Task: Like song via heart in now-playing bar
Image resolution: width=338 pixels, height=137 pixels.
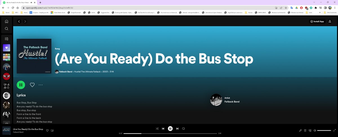Action: click(x=47, y=131)
